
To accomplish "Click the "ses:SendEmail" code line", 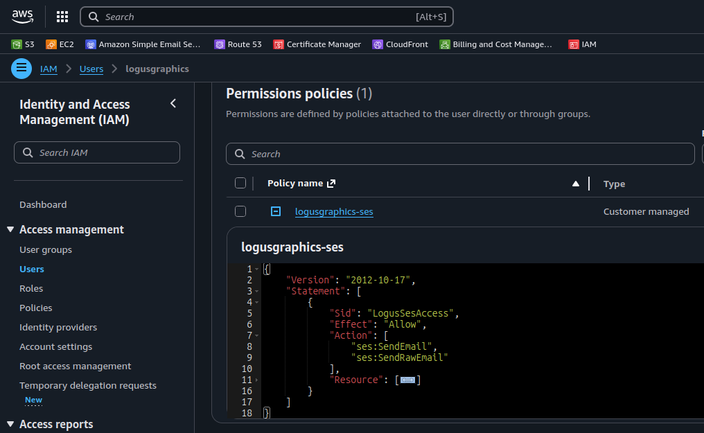I will pos(394,346).
